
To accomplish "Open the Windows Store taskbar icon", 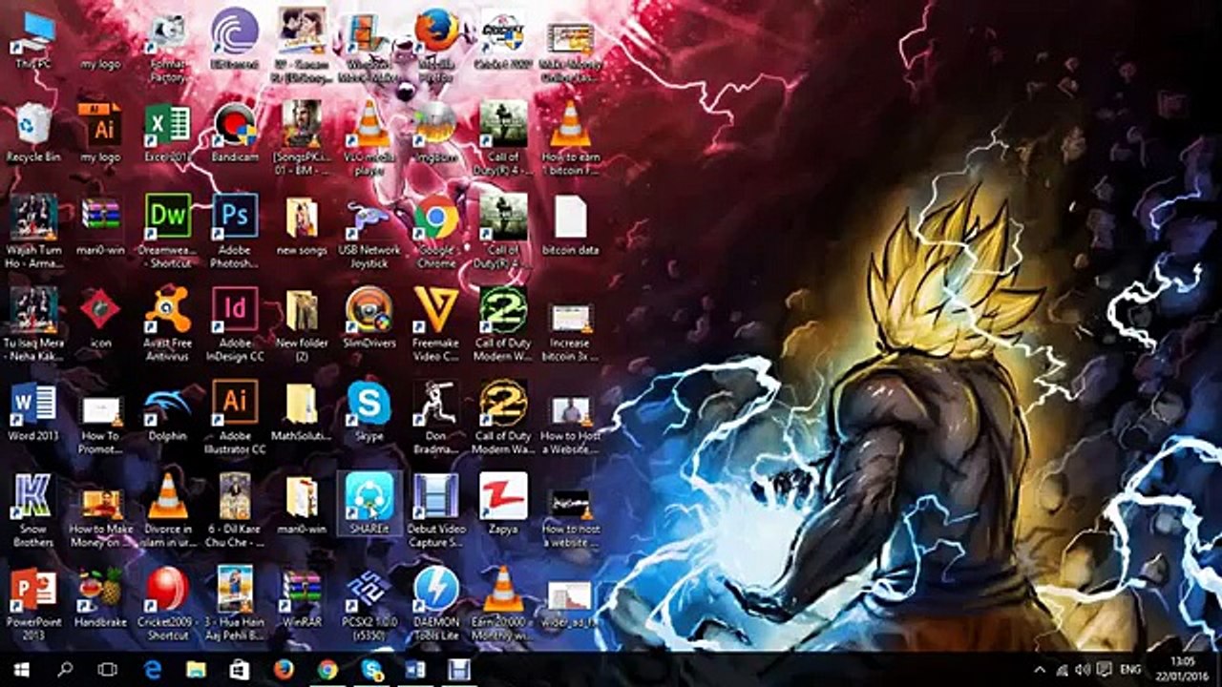I will 240,669.
